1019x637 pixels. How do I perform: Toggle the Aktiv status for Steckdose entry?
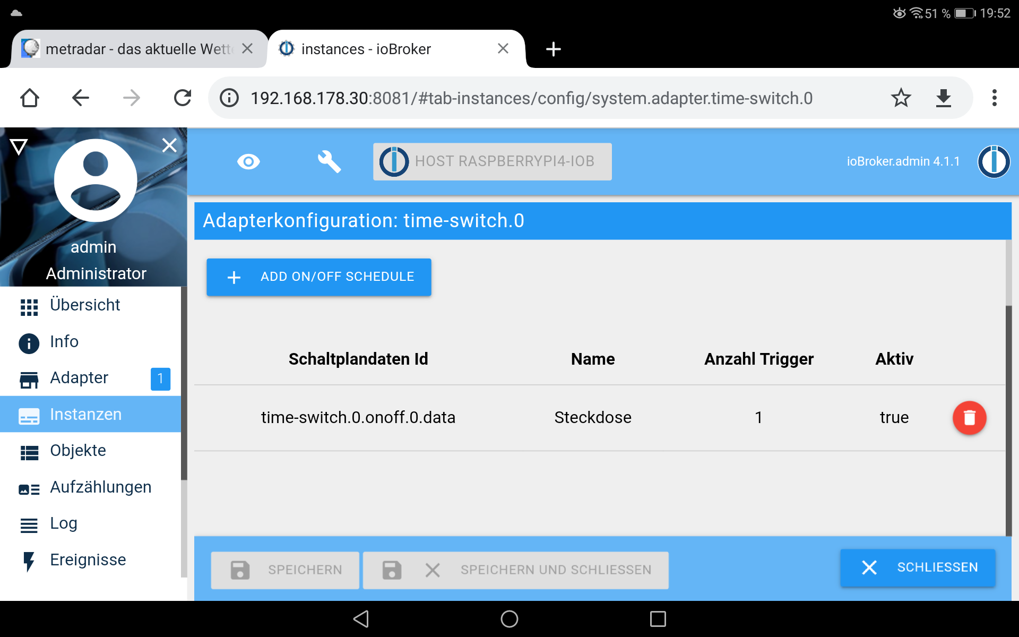point(894,418)
